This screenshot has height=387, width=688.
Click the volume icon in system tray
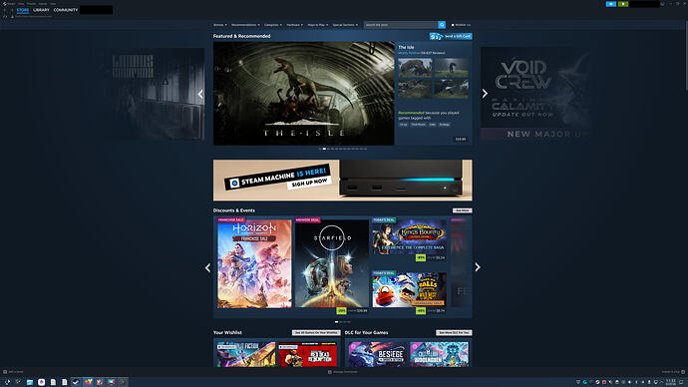click(x=629, y=382)
